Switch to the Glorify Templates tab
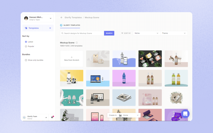Screen dimensions: 213x133 tap(70, 25)
